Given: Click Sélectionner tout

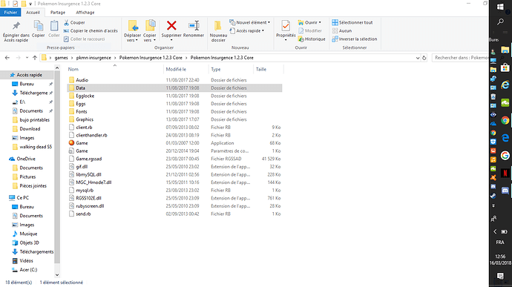Looking at the screenshot, I should [352, 22].
